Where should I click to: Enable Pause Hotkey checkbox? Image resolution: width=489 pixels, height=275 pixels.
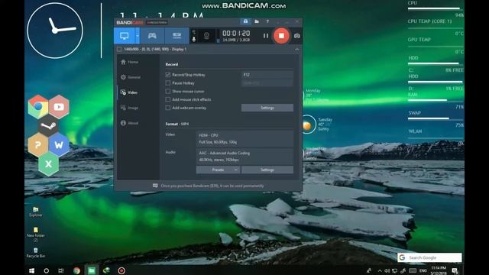[x=168, y=83]
